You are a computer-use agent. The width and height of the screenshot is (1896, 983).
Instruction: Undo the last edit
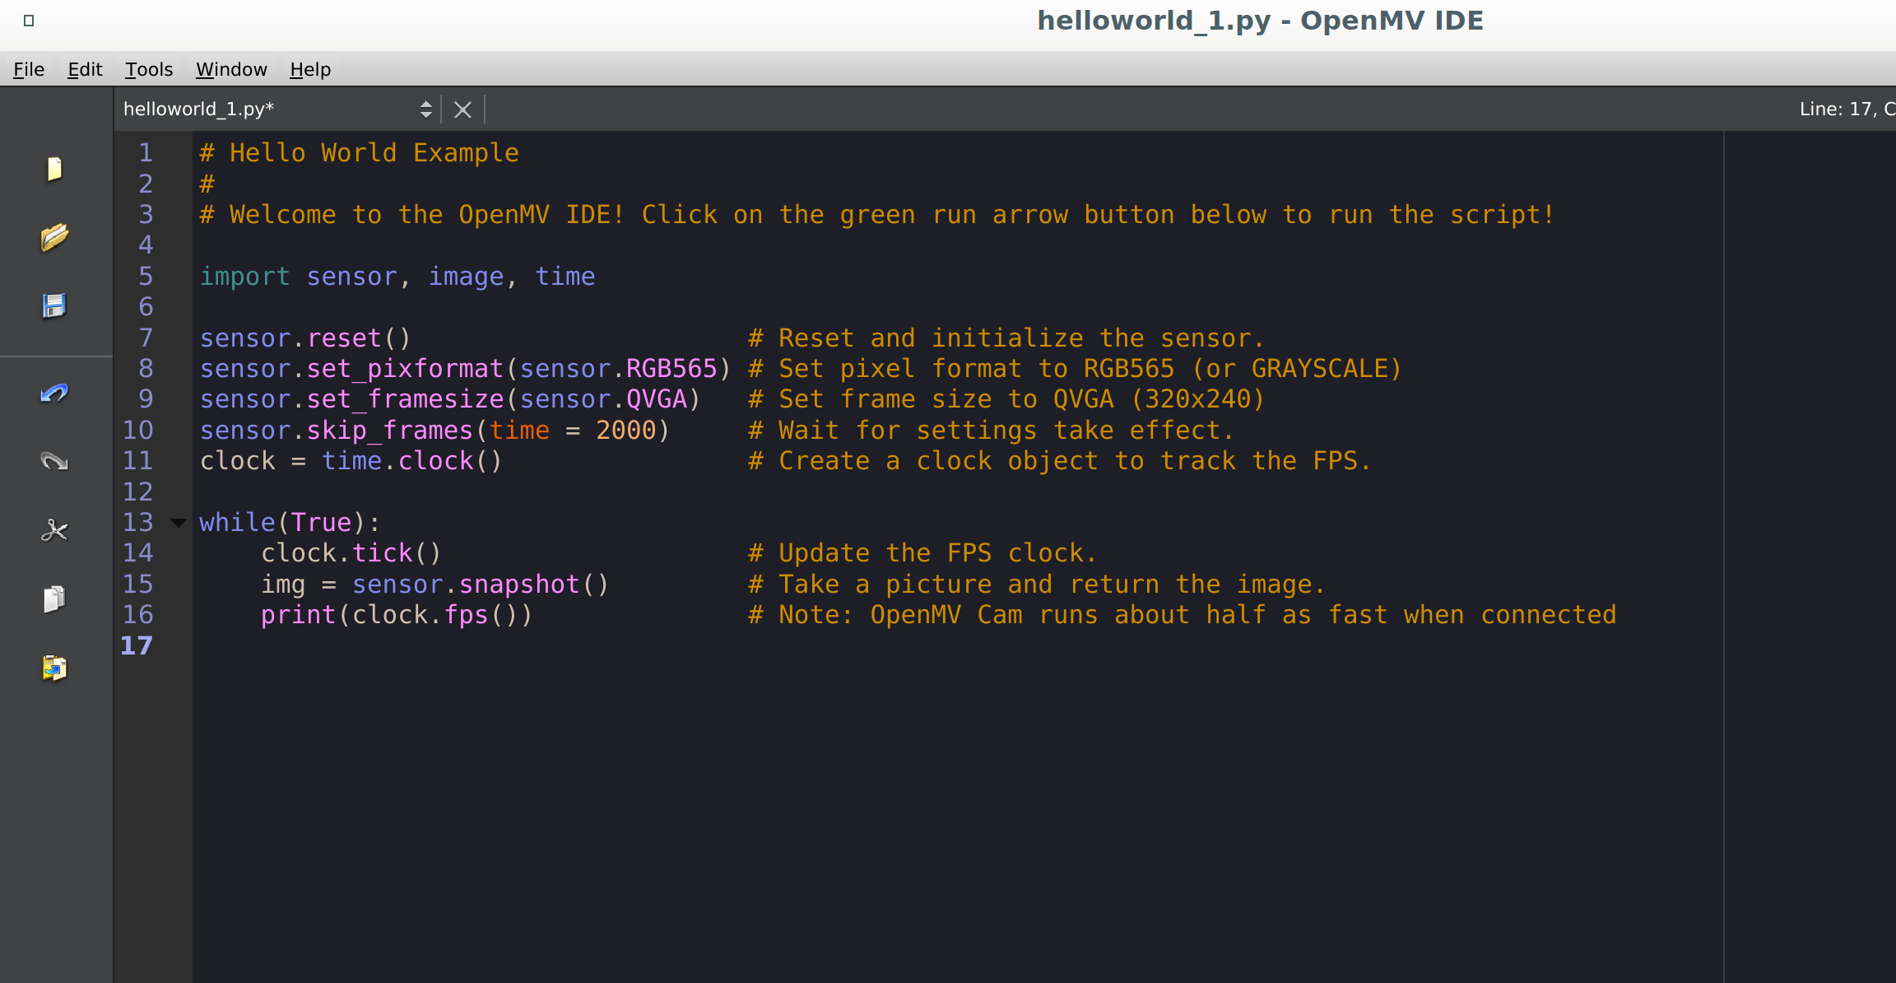tap(54, 394)
